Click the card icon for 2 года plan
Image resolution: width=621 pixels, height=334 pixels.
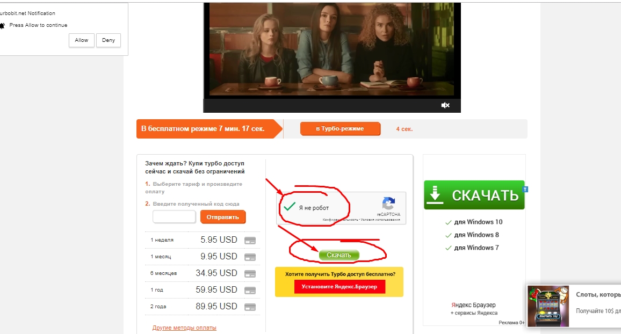[250, 307]
